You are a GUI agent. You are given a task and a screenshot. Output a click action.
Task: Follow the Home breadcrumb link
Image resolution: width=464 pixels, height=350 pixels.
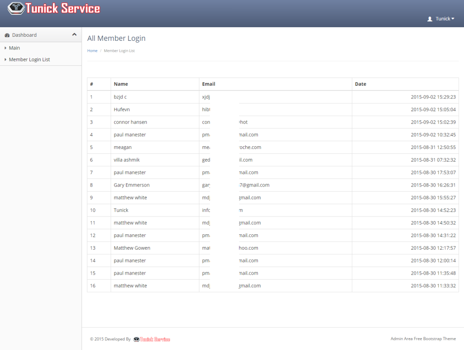(92, 51)
